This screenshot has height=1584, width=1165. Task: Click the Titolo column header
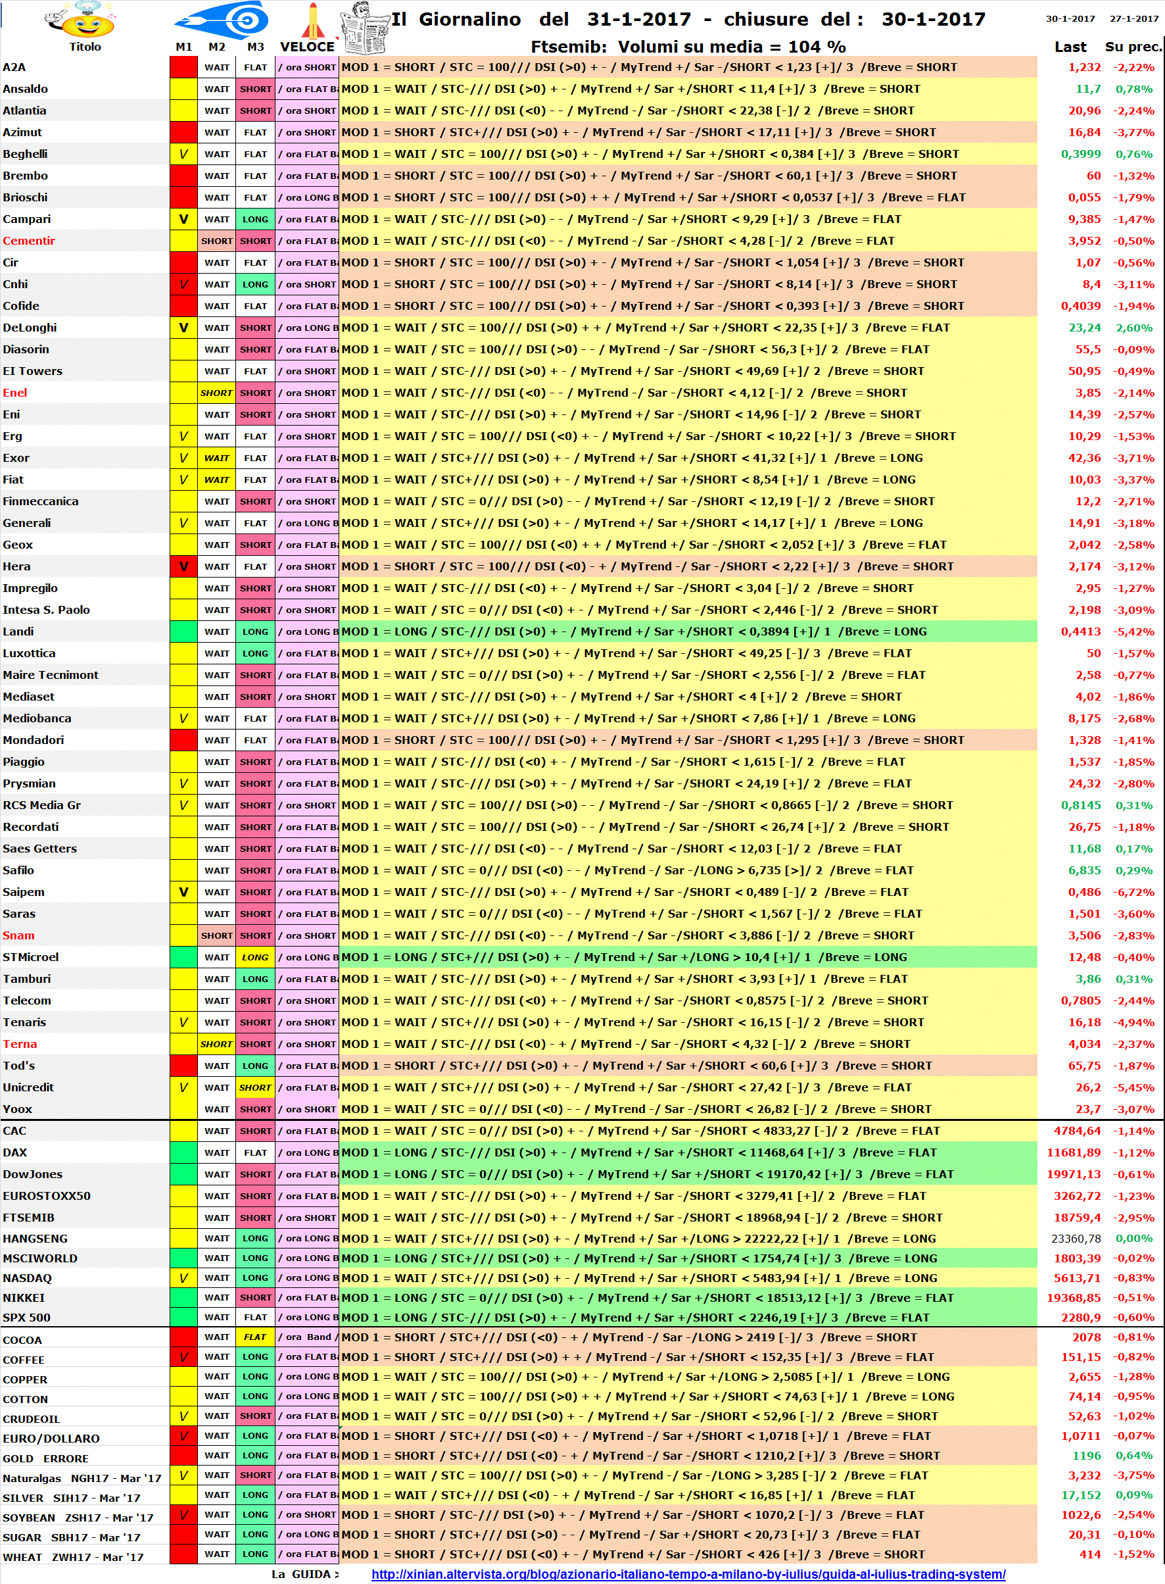click(85, 47)
